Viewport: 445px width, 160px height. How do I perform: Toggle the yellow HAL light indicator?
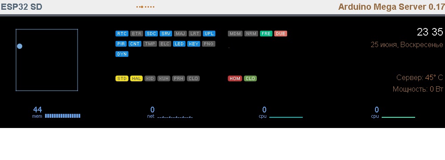coord(136,79)
